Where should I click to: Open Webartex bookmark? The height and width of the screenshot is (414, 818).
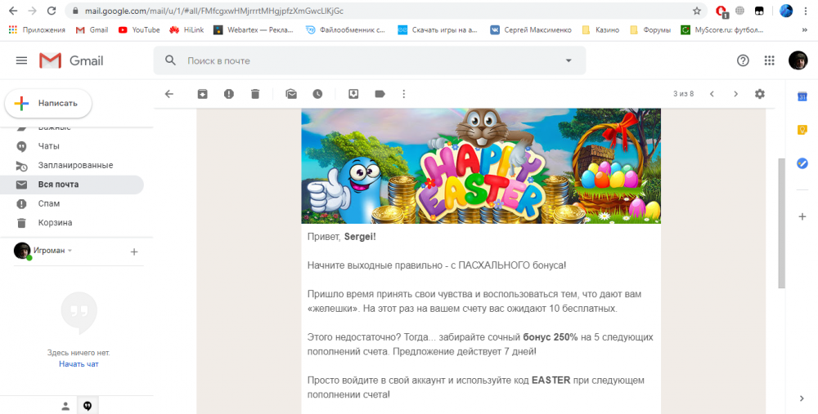click(x=254, y=30)
